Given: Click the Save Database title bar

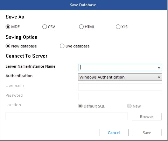Looking at the screenshot, I should point(84,5).
